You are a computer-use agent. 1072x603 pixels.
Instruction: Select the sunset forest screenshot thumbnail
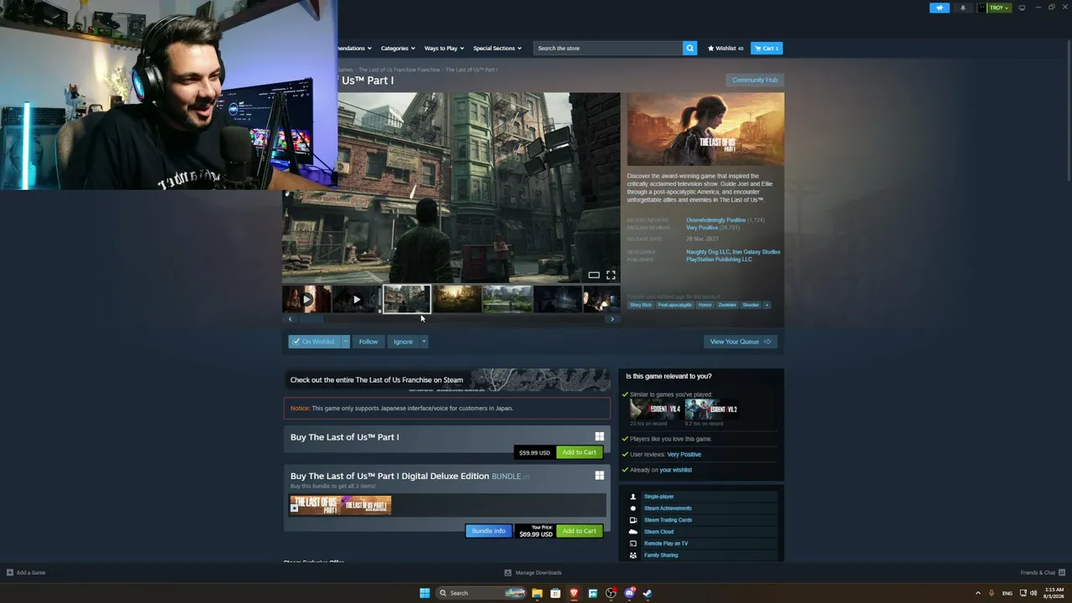point(457,299)
